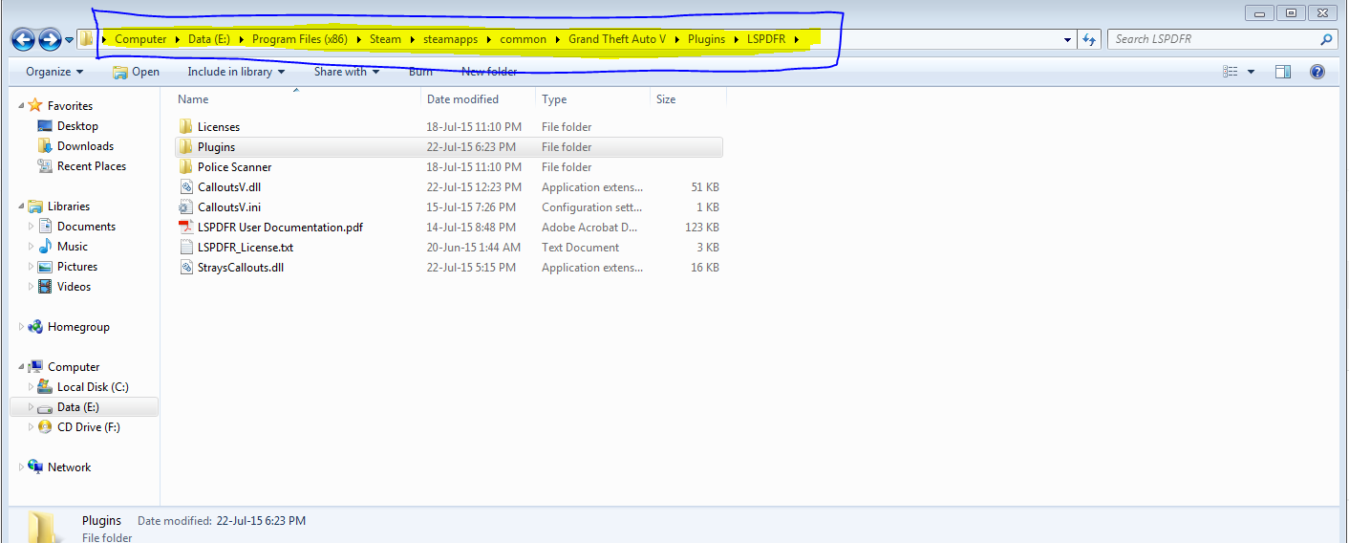Open the recent pages dropdown arrow
This screenshot has height=543, width=1349.
coord(69,40)
